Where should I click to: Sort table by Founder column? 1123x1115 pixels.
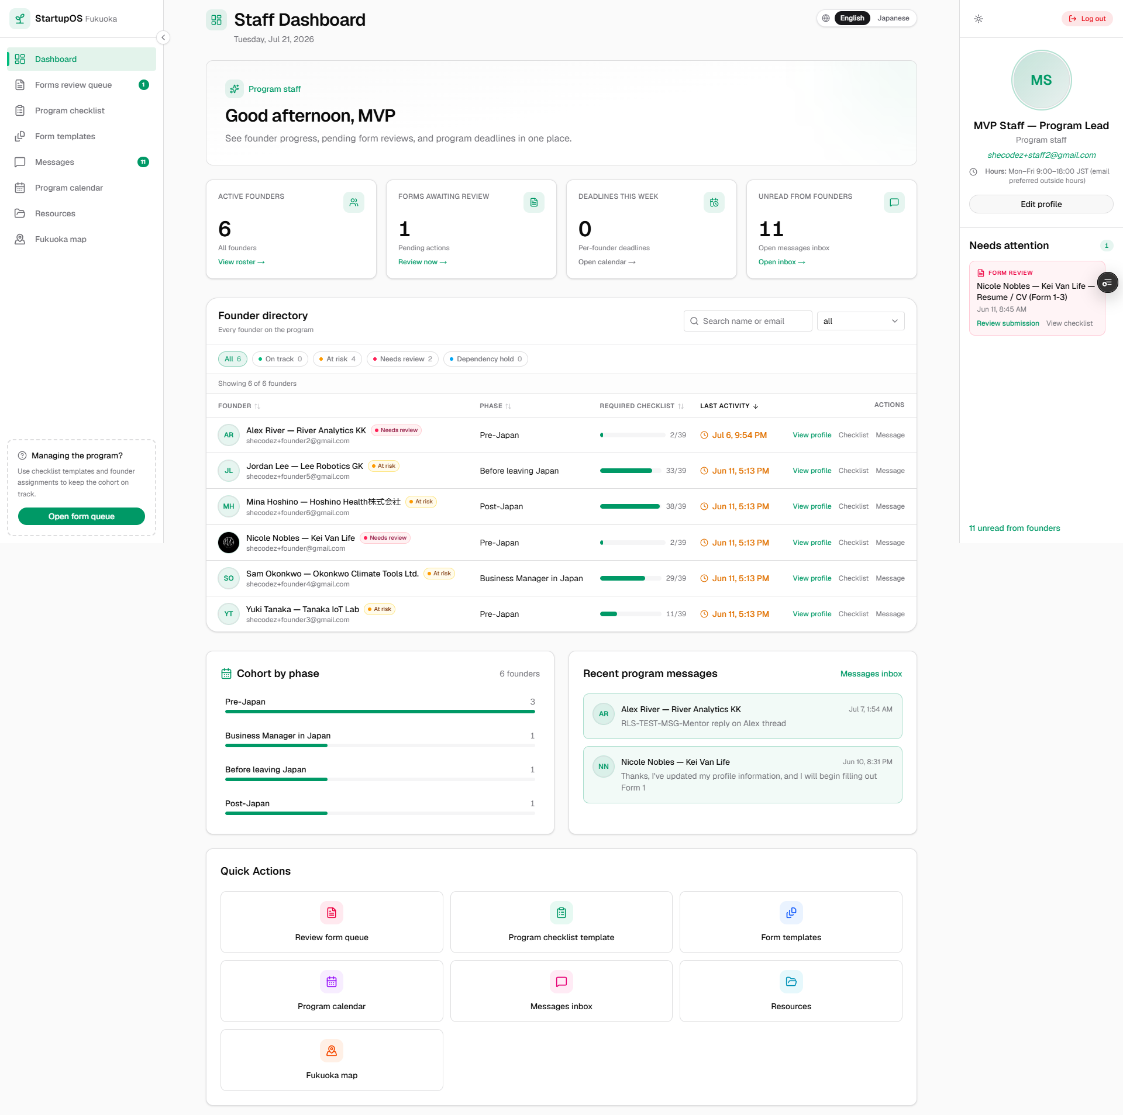(x=239, y=406)
